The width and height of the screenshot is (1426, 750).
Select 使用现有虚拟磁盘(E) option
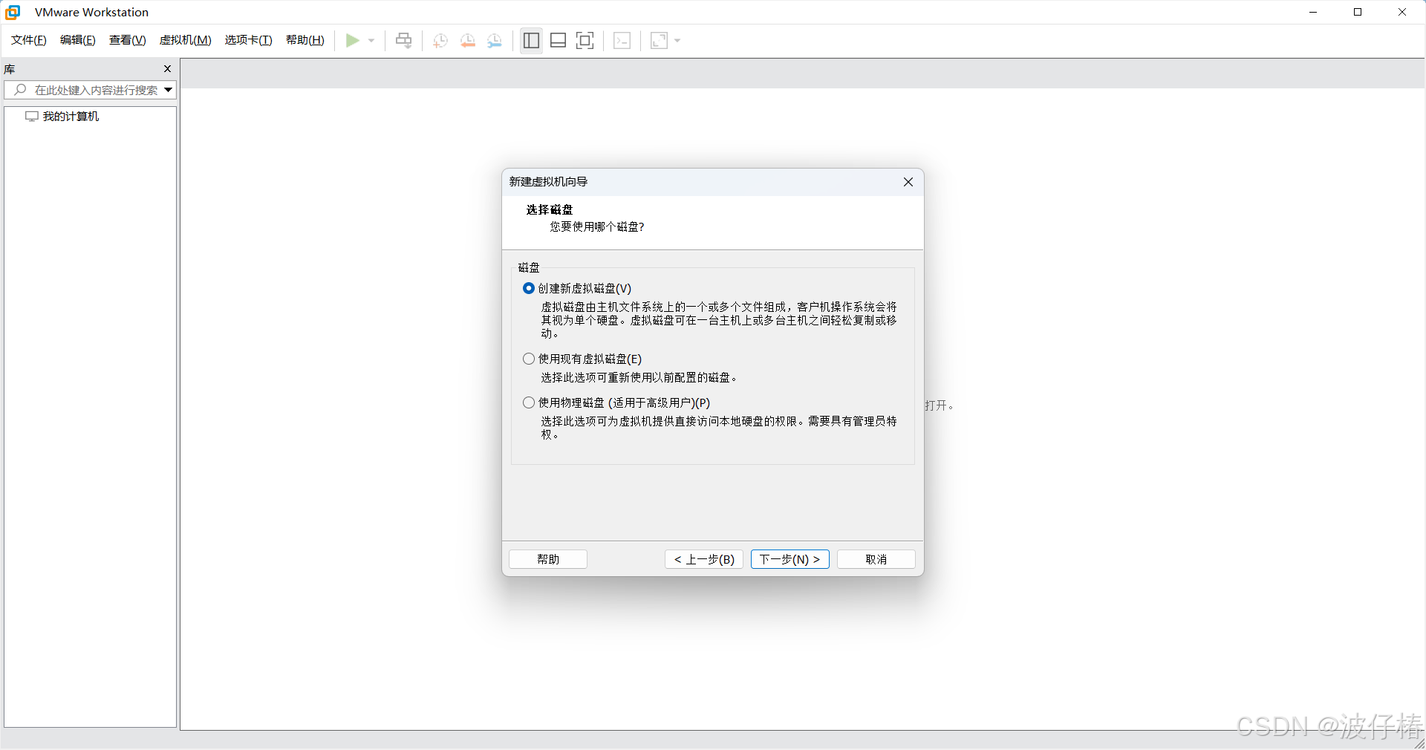coord(528,359)
